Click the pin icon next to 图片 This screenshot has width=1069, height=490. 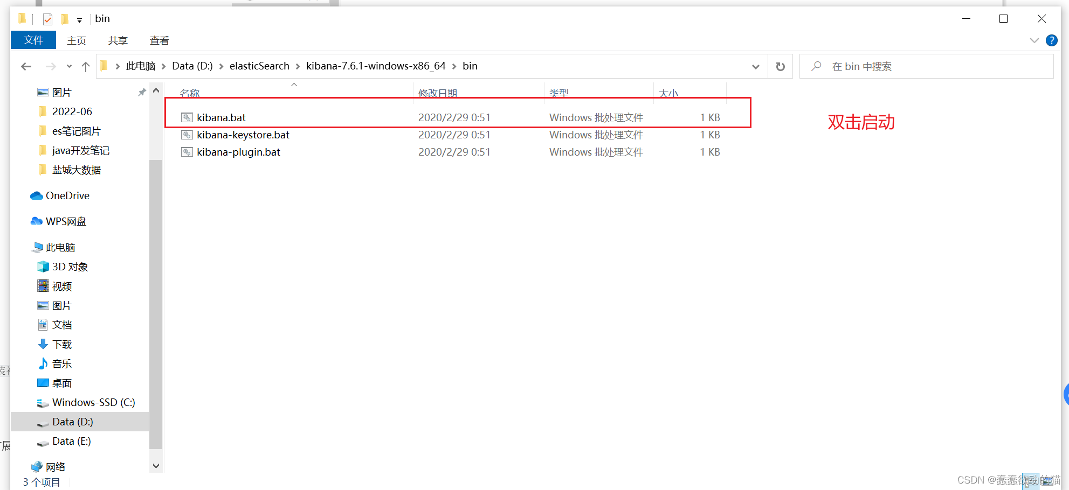142,92
